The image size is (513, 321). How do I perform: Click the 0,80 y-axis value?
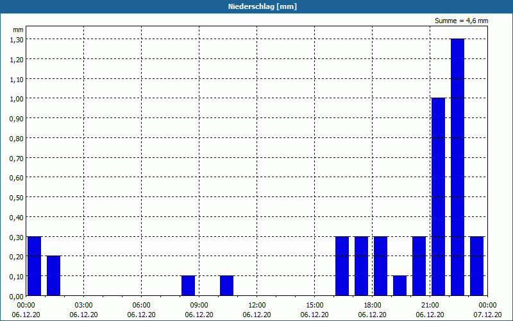pos(17,139)
